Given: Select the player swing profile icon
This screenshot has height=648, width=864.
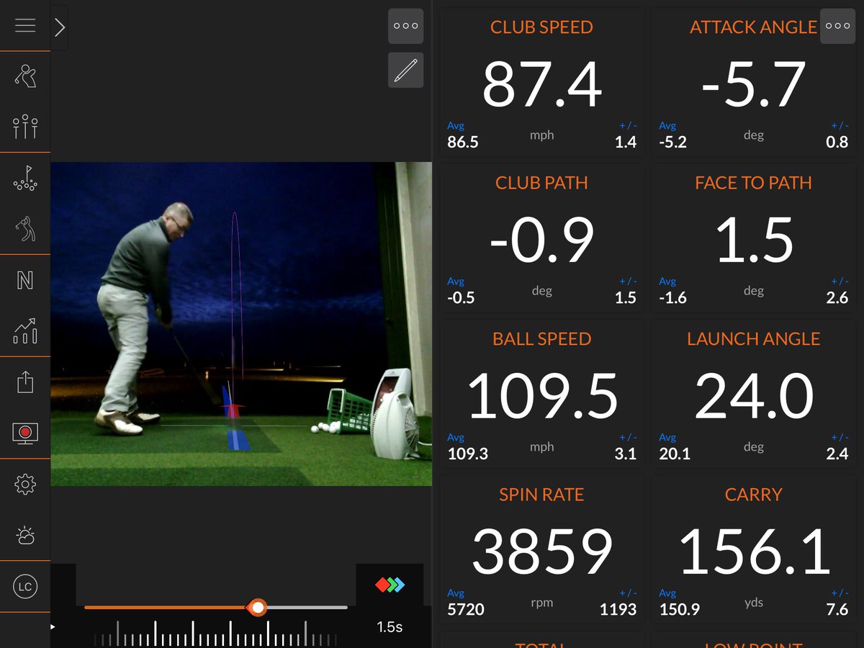Looking at the screenshot, I should tap(26, 76).
